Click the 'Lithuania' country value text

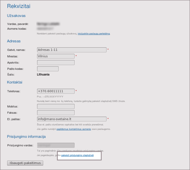tap(43, 75)
